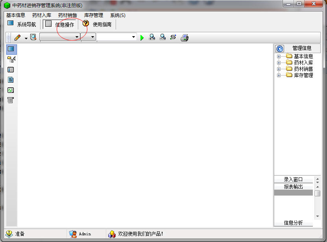Open the 药材入库 menu
This screenshot has height=242, width=327.
(x=42, y=15)
